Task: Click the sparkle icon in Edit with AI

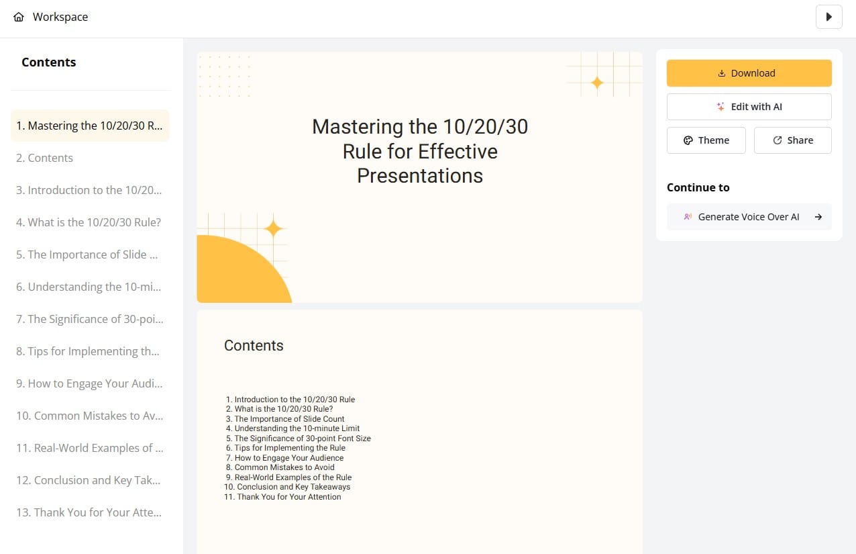Action: pos(720,107)
